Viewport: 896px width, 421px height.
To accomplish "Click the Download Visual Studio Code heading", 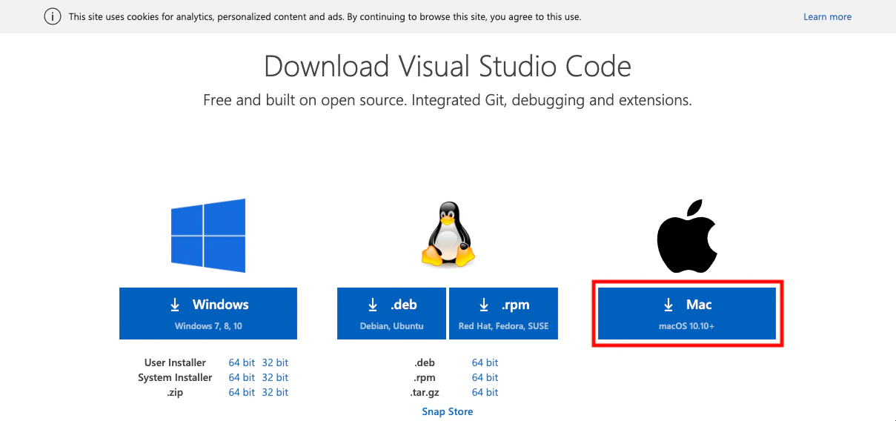I will [x=448, y=67].
